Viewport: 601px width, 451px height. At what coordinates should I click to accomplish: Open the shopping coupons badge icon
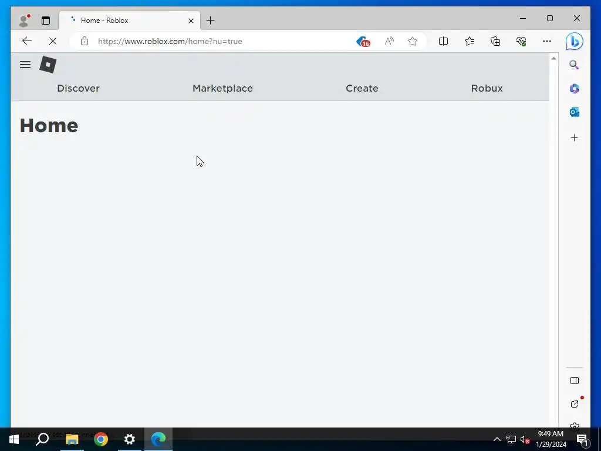coord(363,42)
